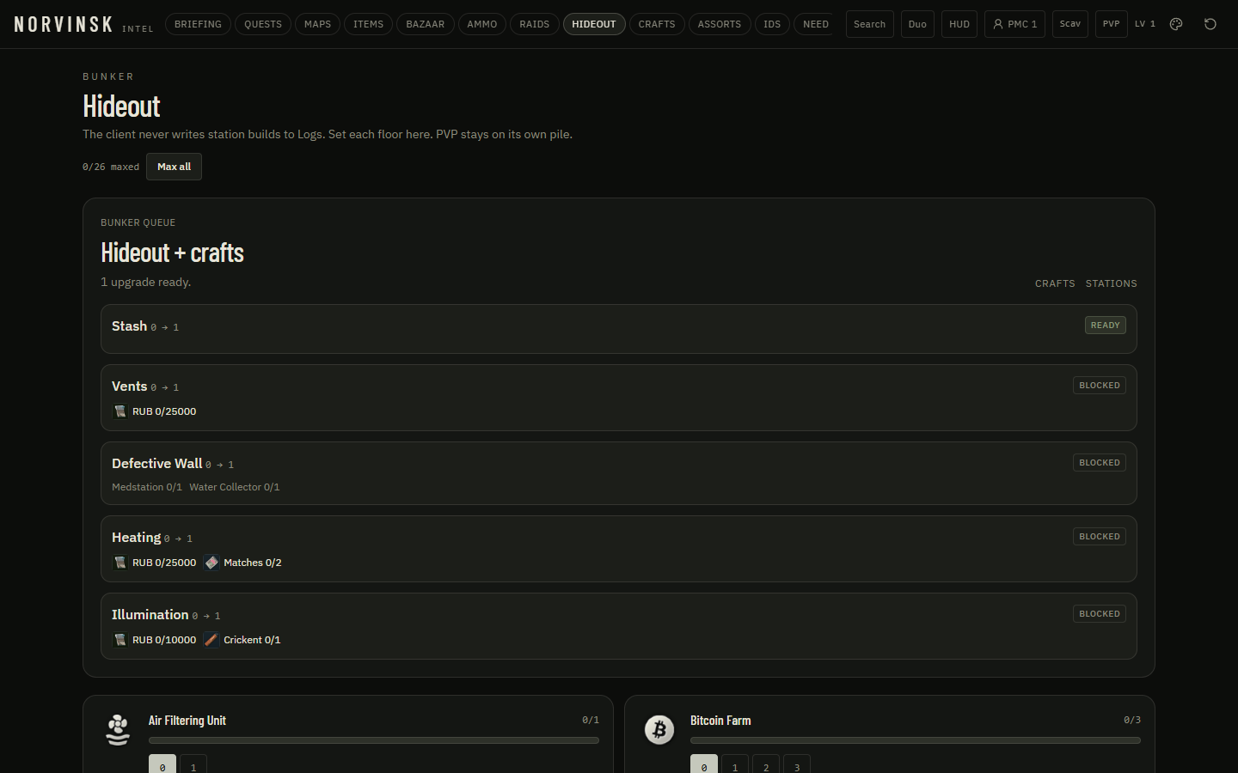Switch to the MAPS tab

[317, 24]
